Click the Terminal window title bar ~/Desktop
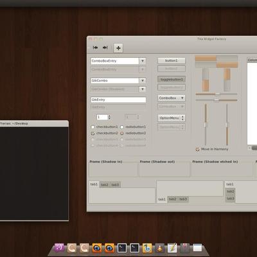 click(x=34, y=123)
